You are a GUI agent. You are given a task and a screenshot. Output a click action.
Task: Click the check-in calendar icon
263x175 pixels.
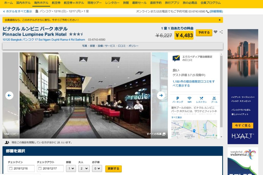(11, 169)
